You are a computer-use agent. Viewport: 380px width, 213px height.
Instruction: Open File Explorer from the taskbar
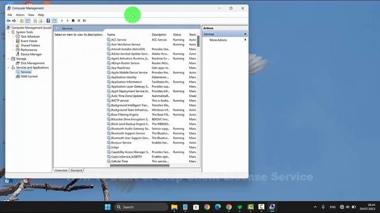tap(174, 207)
